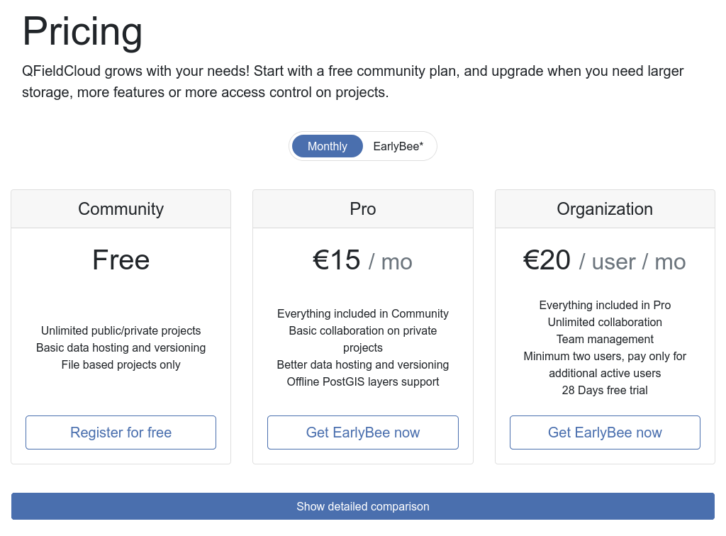Click Get EarlyBee now under Pro plan
Screen dimensions: 726x536
coord(363,432)
